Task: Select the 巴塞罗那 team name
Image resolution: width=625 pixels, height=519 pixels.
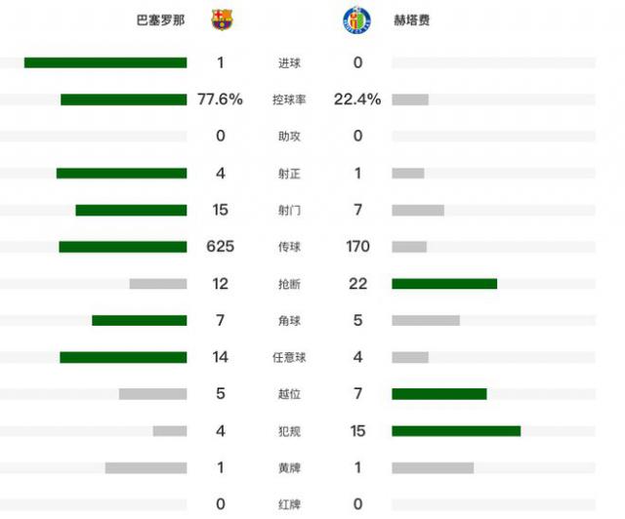Action: pos(160,20)
